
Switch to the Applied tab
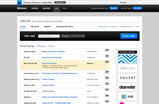pos(47,27)
